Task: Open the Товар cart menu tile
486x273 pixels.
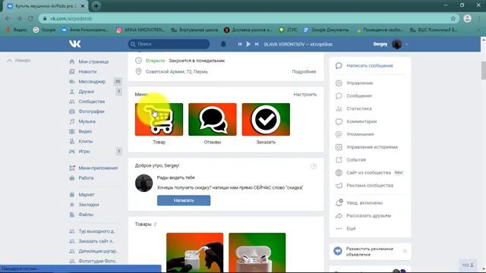Action: [159, 120]
